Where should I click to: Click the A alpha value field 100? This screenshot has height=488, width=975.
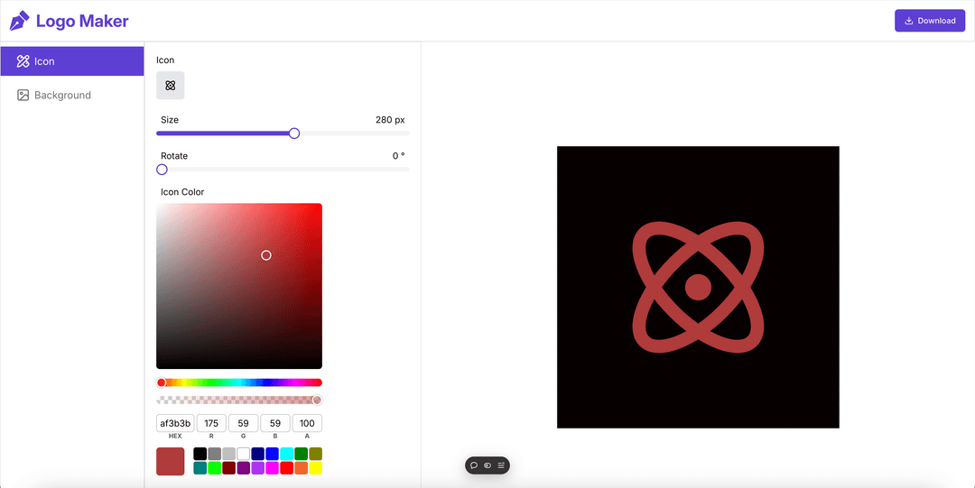pyautogui.click(x=307, y=423)
